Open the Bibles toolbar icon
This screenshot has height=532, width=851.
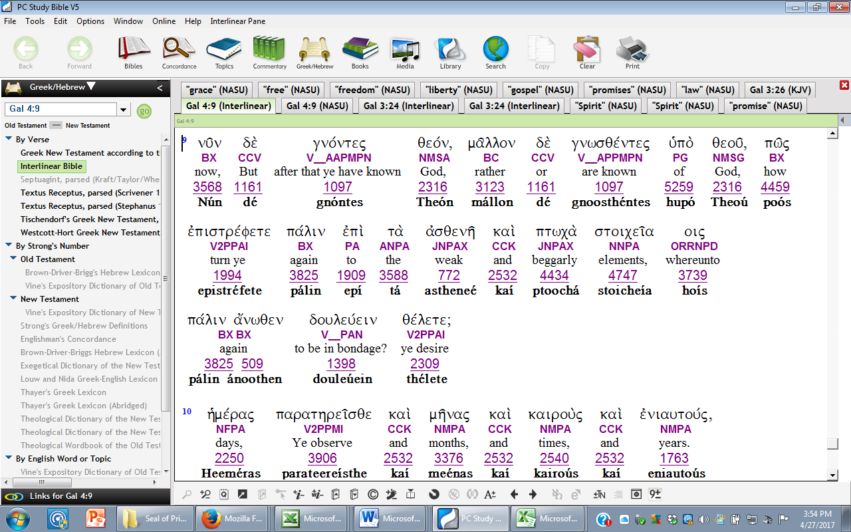(x=134, y=52)
